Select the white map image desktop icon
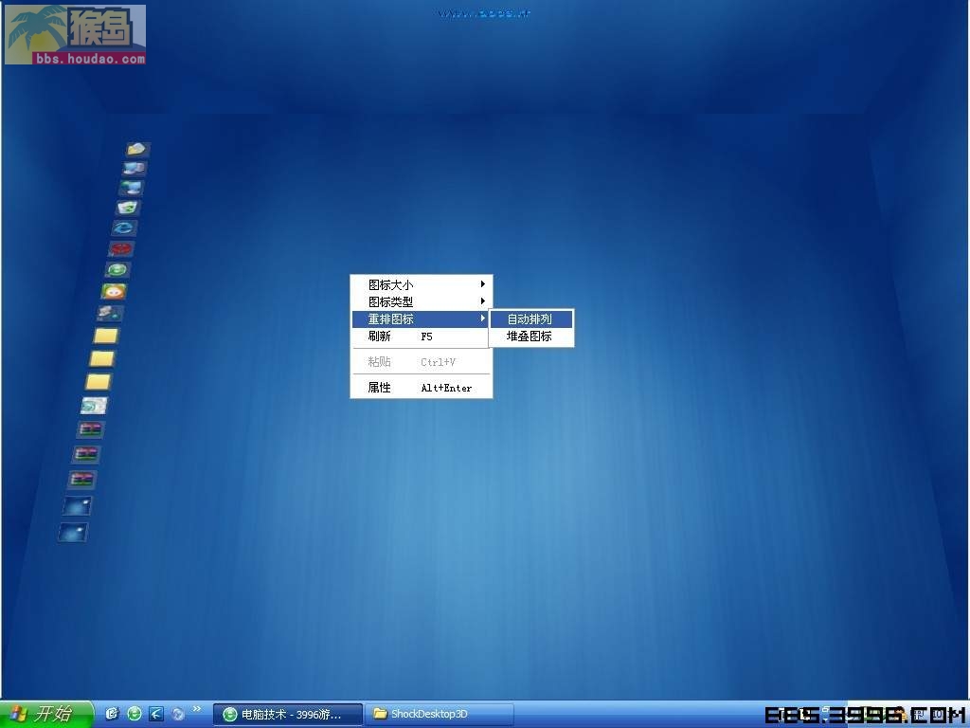The height and width of the screenshot is (728, 970). coord(94,406)
